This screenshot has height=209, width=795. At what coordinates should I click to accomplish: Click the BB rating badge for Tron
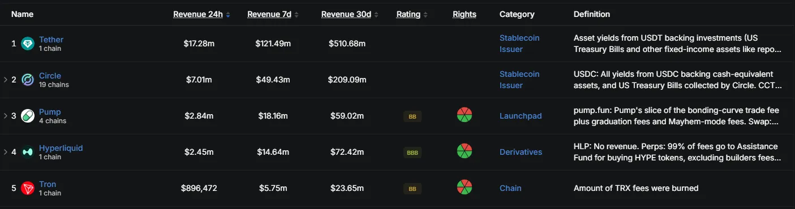pyautogui.click(x=412, y=189)
